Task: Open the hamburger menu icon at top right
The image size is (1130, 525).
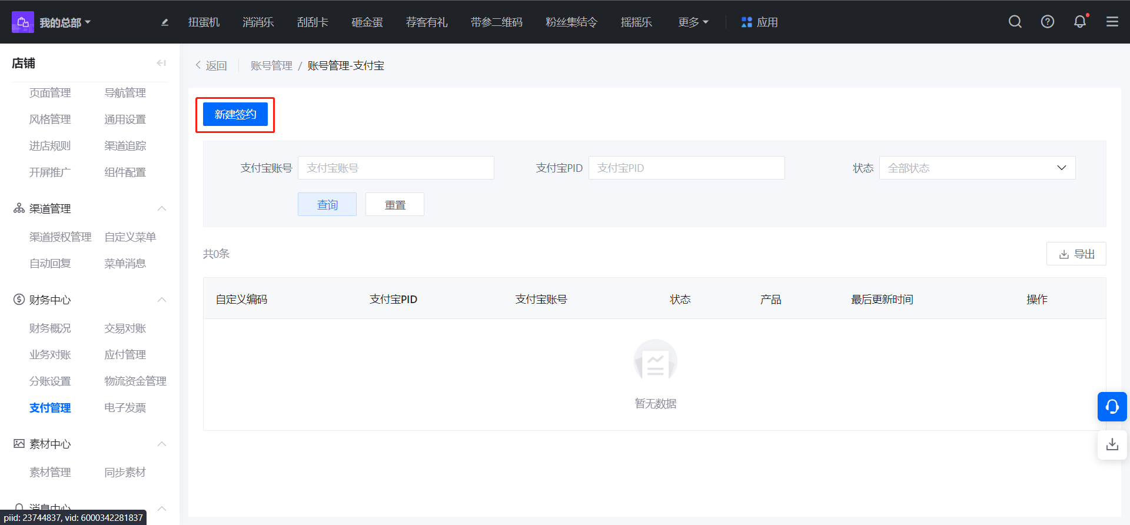Action: click(1112, 22)
